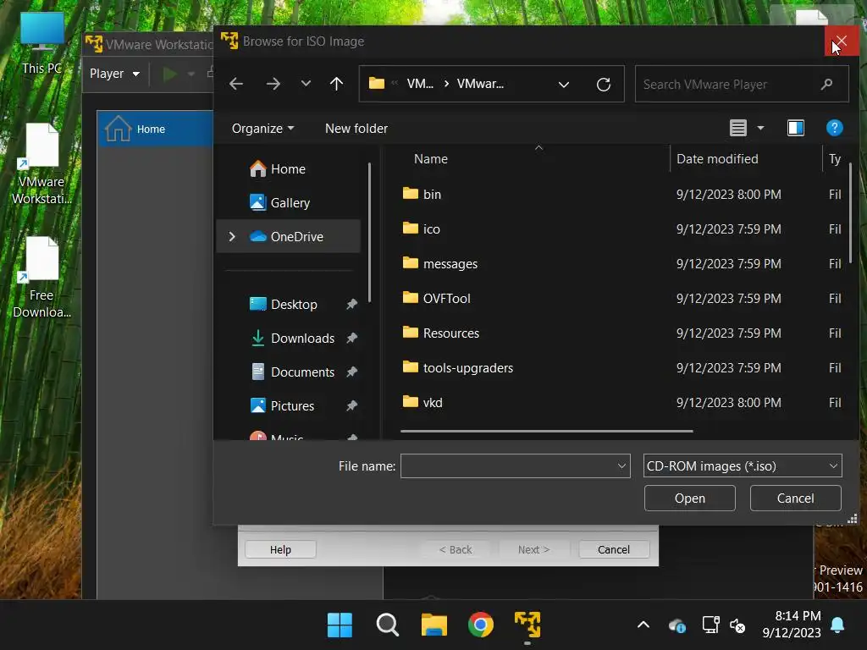Select the messages folder
This screenshot has width=867, height=650.
click(450, 264)
